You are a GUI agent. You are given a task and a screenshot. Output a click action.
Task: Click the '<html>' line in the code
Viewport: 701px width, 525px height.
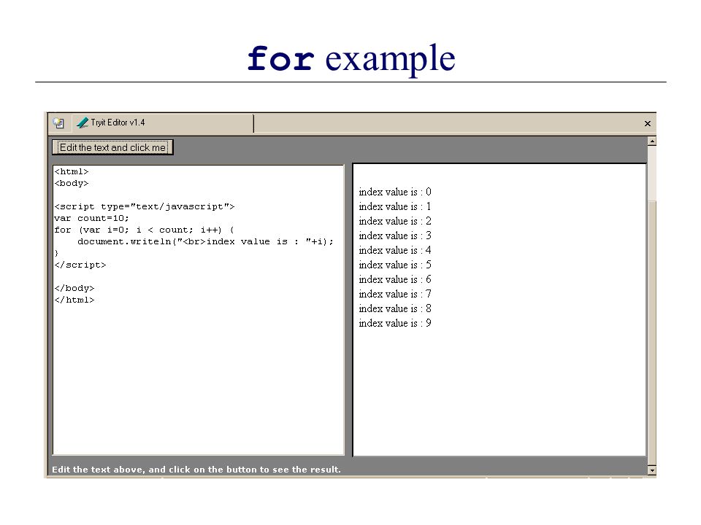(72, 171)
